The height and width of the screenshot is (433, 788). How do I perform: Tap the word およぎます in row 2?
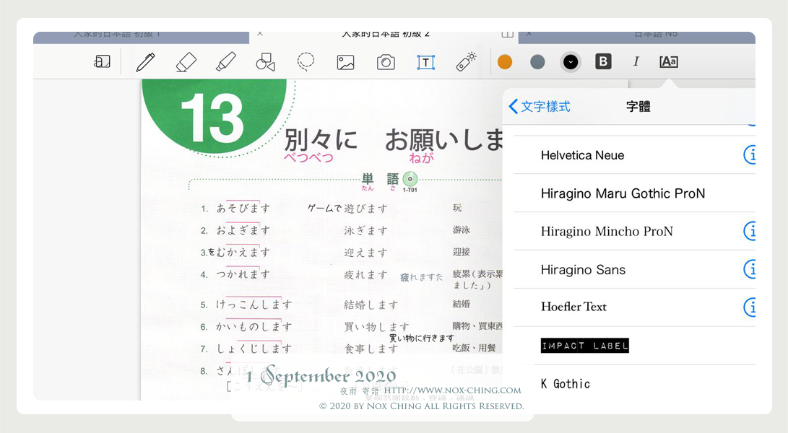[x=243, y=230]
